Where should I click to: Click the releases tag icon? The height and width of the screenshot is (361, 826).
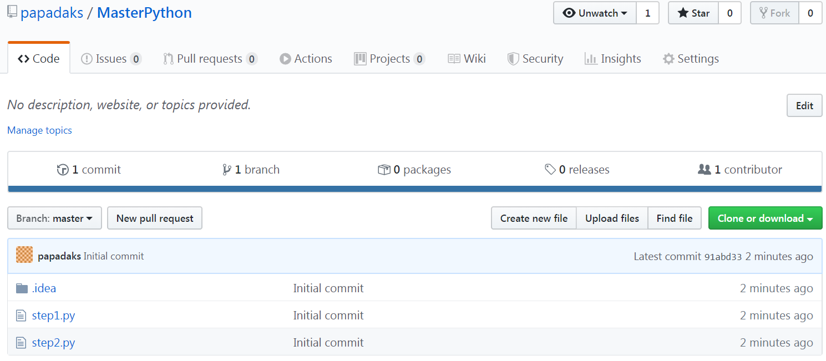[550, 170]
